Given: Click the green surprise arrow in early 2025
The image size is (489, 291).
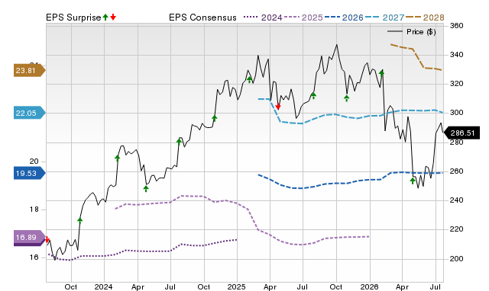Looking at the screenshot, I should 249,79.
